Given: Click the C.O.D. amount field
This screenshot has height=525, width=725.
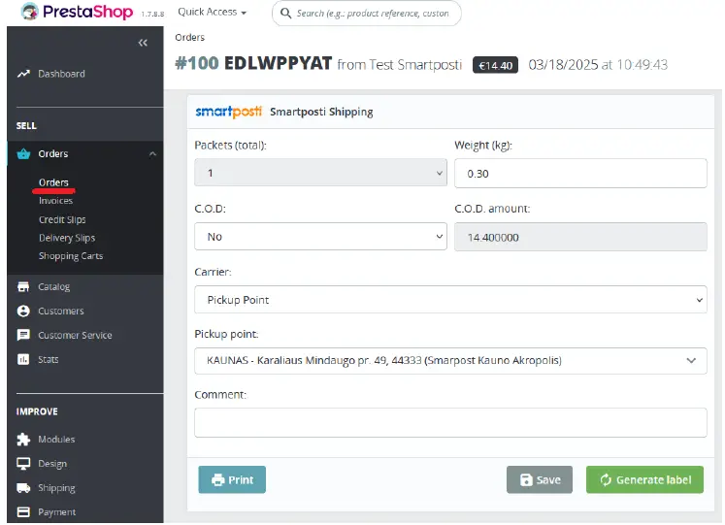Looking at the screenshot, I should tap(580, 237).
